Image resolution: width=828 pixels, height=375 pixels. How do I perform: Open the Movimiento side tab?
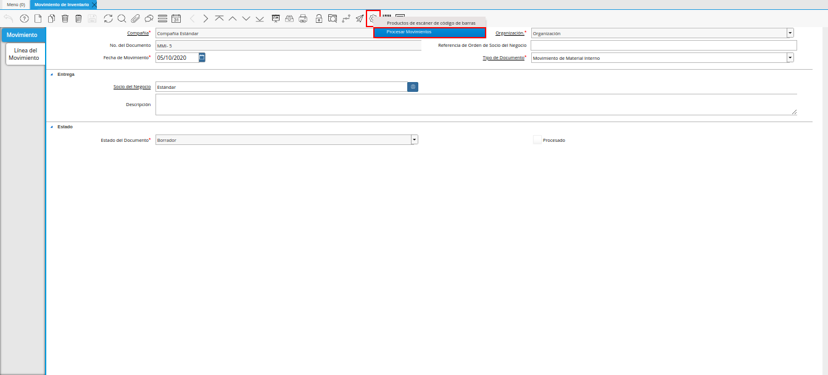22,35
